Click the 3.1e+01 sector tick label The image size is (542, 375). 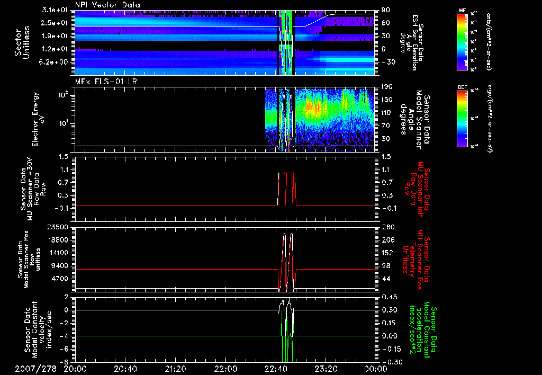55,10
